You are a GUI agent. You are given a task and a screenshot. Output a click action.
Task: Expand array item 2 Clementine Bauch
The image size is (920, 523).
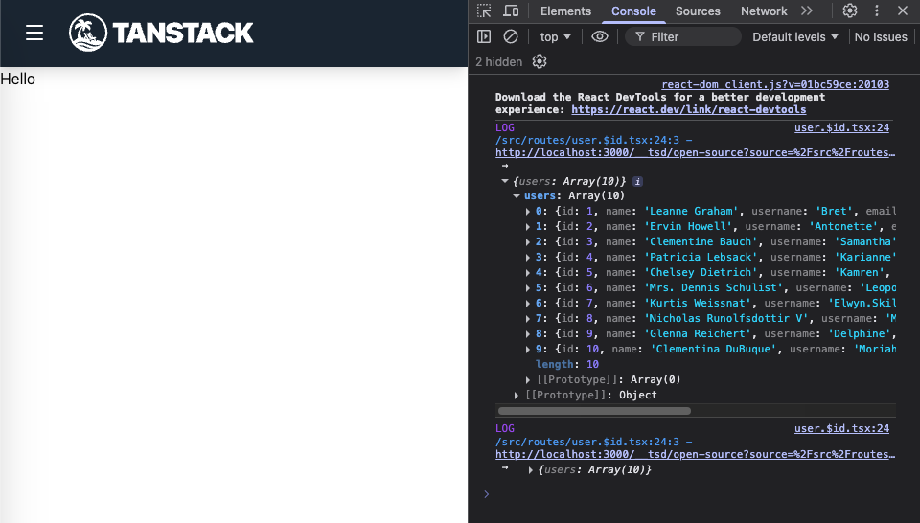[528, 241]
